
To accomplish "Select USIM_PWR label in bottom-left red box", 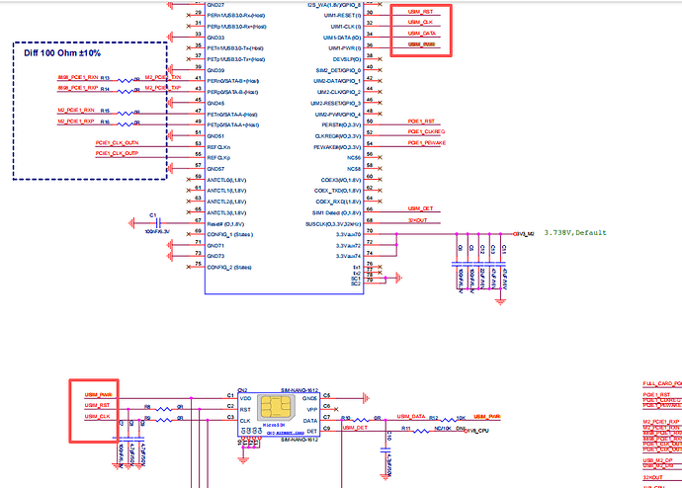I will 97,393.
